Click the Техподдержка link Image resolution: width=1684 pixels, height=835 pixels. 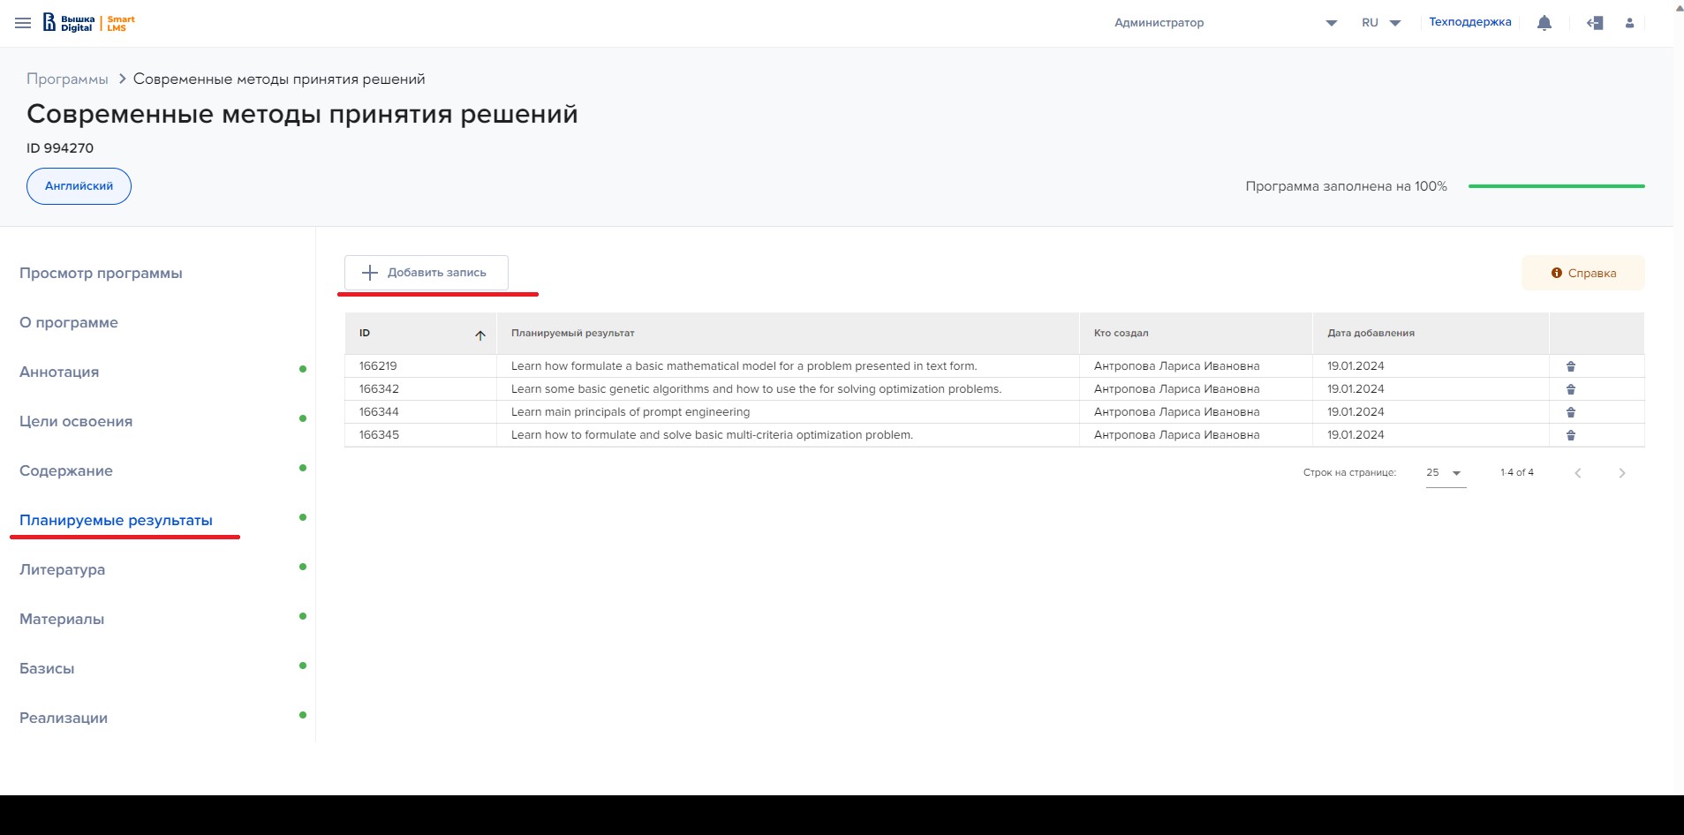coord(1469,22)
